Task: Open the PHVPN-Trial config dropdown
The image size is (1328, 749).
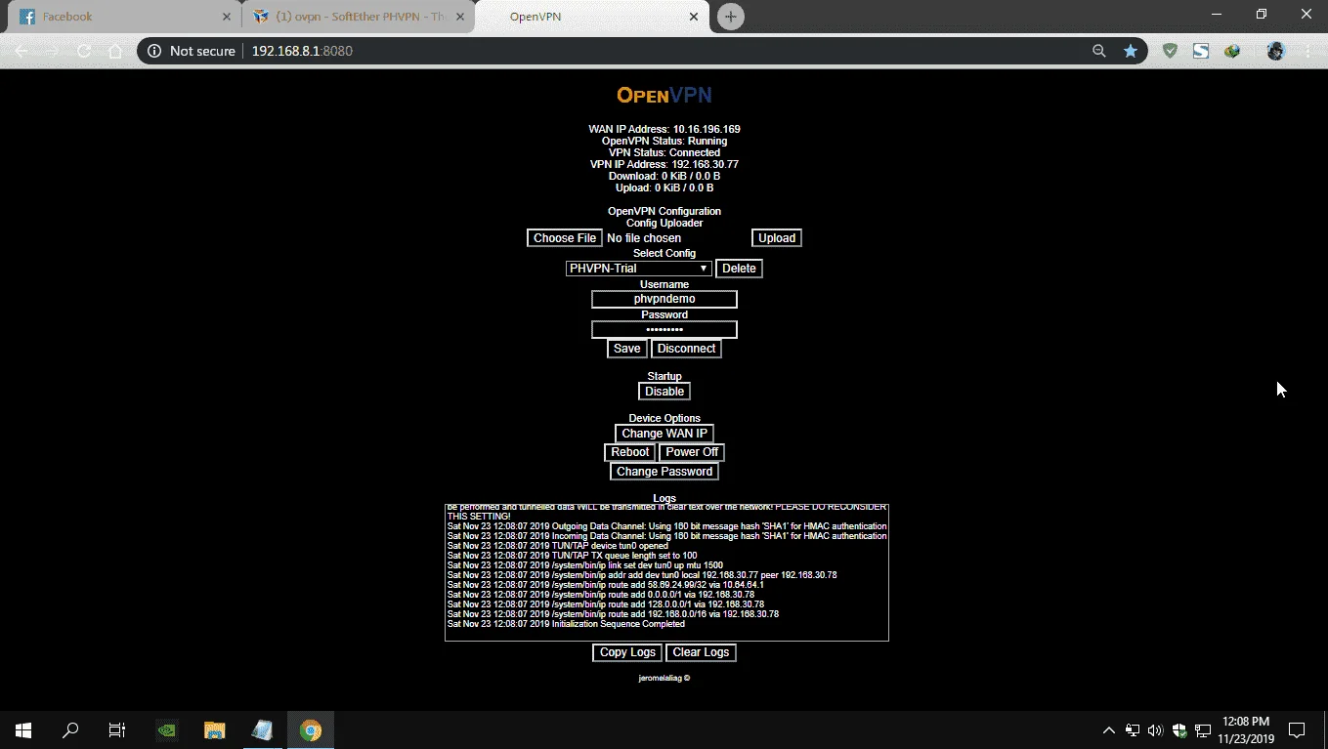Action: click(x=639, y=269)
